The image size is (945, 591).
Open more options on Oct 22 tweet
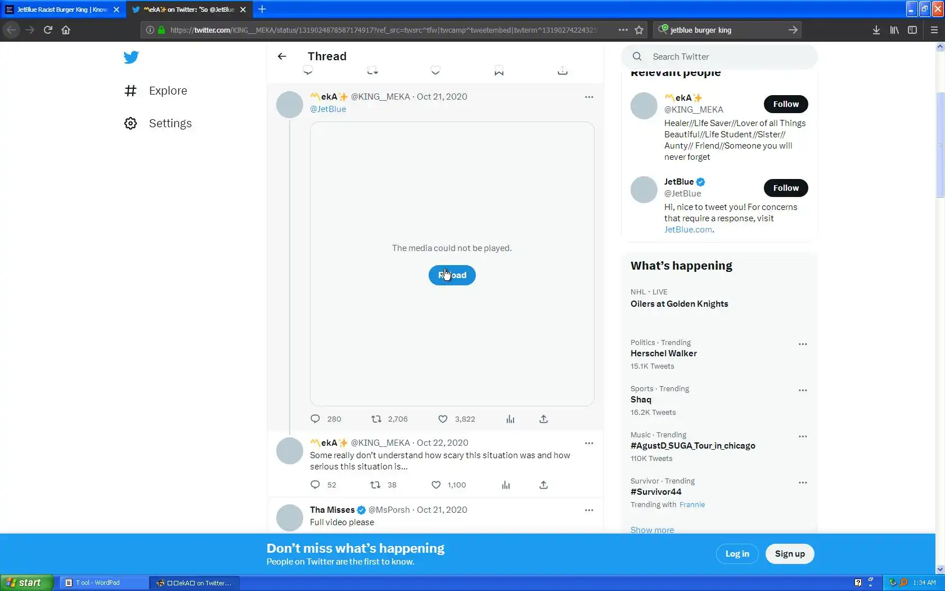(589, 443)
